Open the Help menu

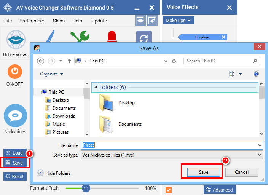pyautogui.click(x=77, y=21)
